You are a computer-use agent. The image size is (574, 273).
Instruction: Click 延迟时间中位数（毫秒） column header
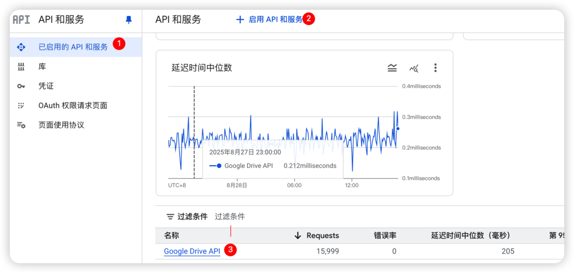471,236
